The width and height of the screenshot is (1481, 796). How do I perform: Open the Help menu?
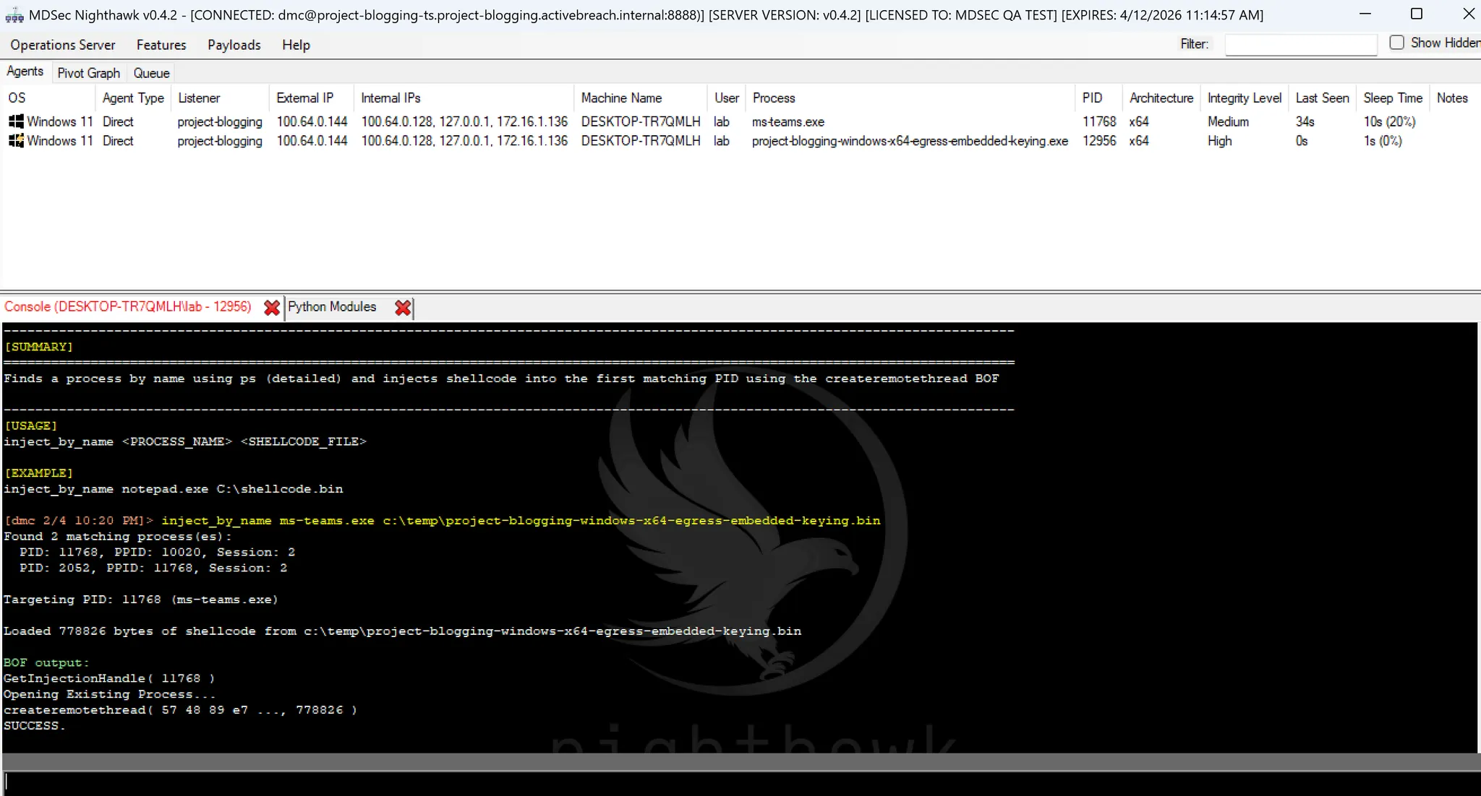pyautogui.click(x=296, y=45)
